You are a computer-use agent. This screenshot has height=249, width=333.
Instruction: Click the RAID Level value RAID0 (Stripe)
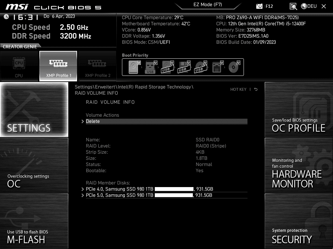coord(211,146)
